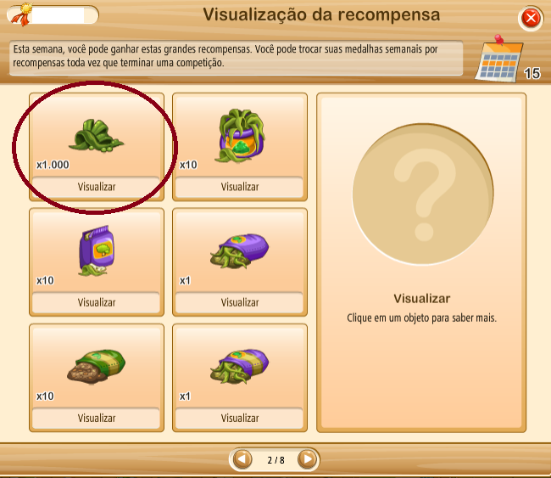Image resolution: width=551 pixels, height=478 pixels.
Task: Click the question mark preview circle
Action: (x=423, y=194)
